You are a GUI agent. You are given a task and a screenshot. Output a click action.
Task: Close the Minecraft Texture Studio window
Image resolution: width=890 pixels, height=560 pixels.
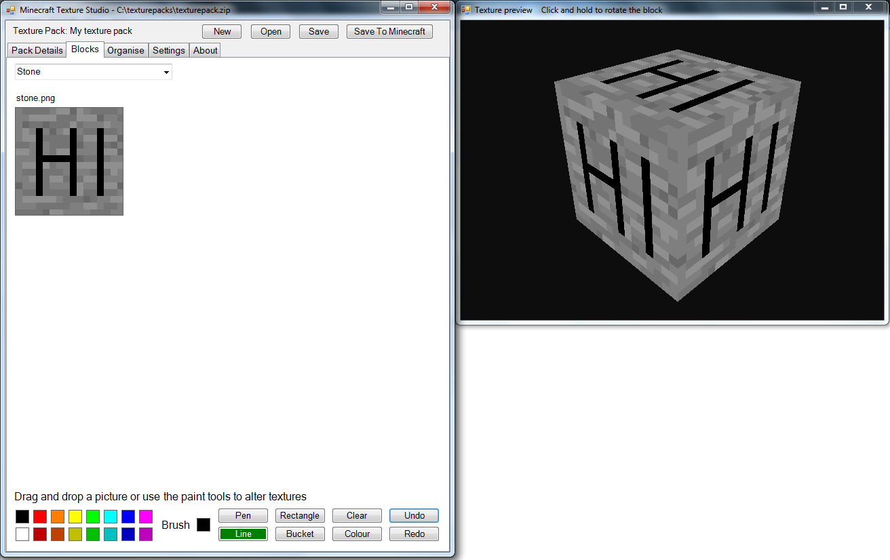[434, 7]
